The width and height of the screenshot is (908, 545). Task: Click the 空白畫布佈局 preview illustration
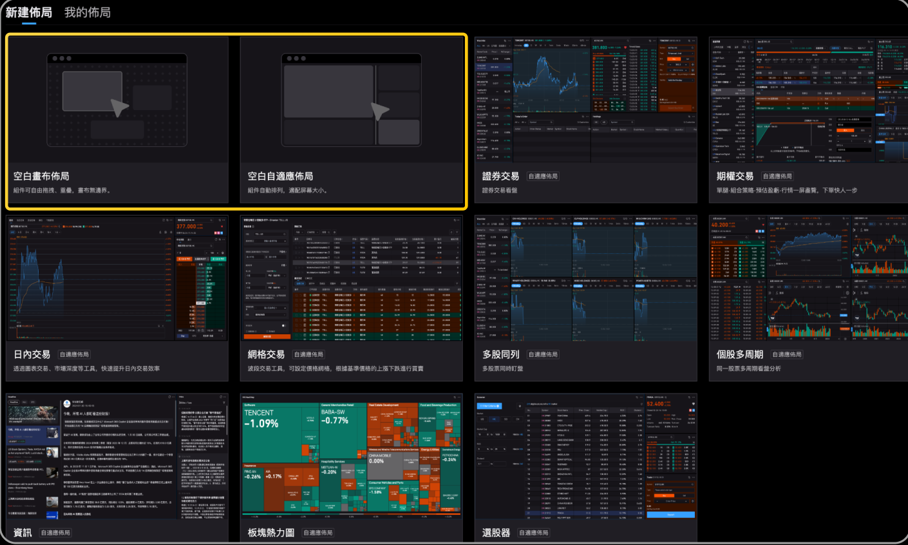click(x=117, y=100)
